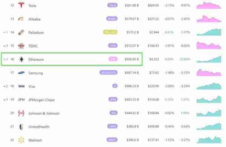The width and height of the screenshot is (226, 147).
Task: Click the yellow Palladium ticker badge
Action: (110, 32)
